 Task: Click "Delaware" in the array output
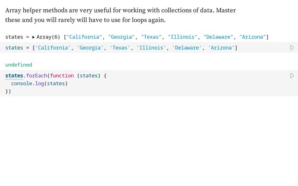218,37
